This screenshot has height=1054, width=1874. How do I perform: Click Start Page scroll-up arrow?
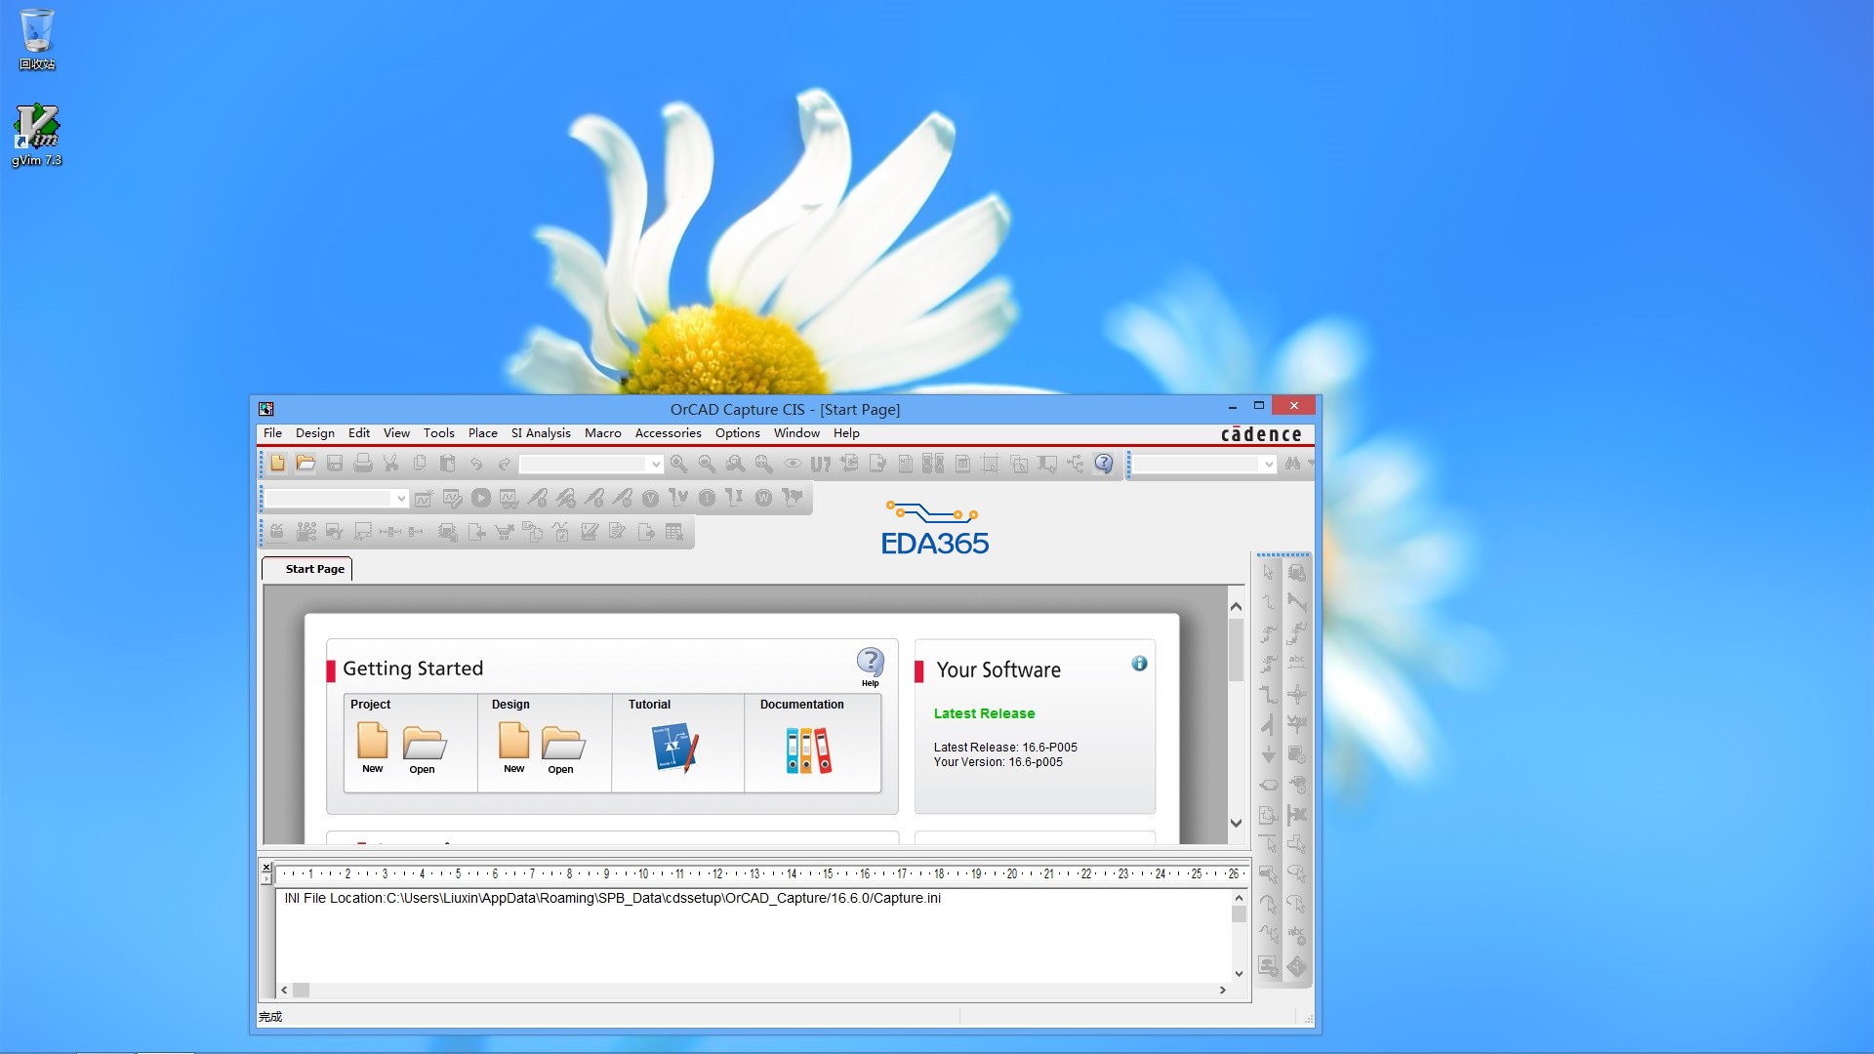click(1236, 606)
